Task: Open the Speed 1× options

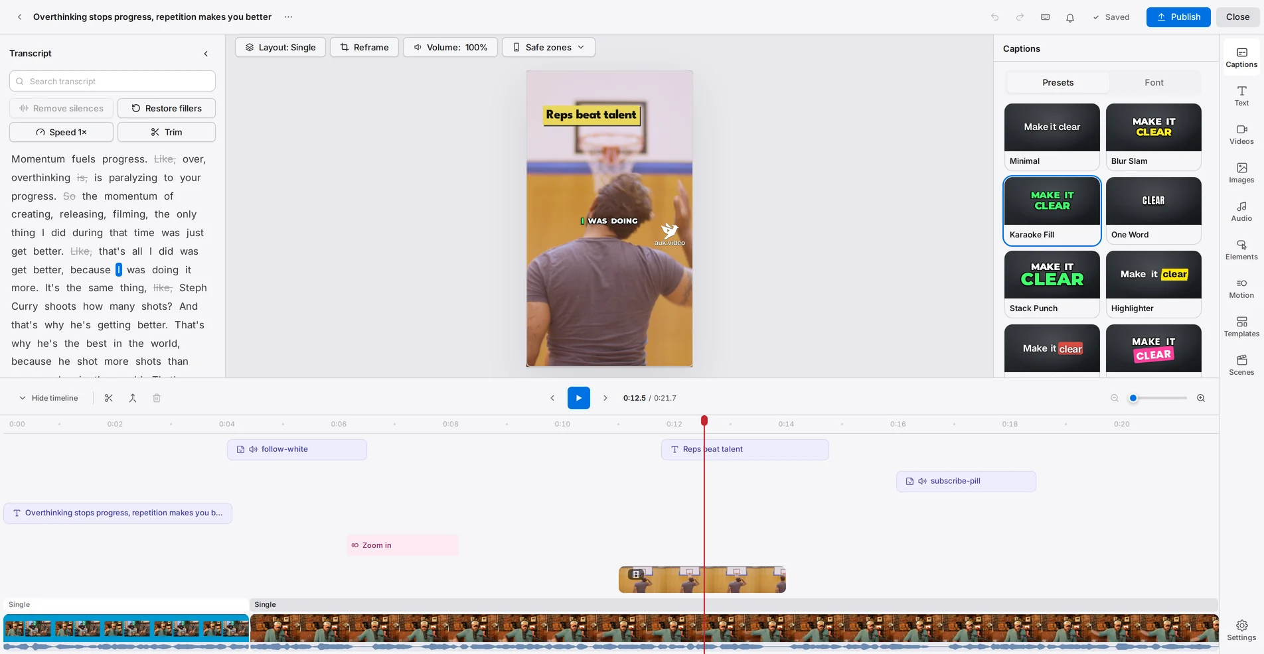Action: (61, 132)
